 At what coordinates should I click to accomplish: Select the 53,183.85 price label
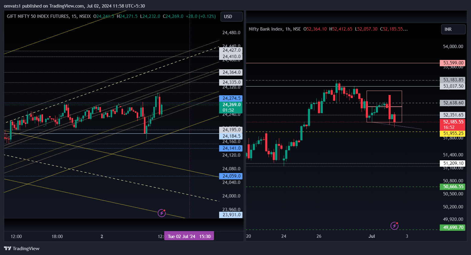click(453, 80)
